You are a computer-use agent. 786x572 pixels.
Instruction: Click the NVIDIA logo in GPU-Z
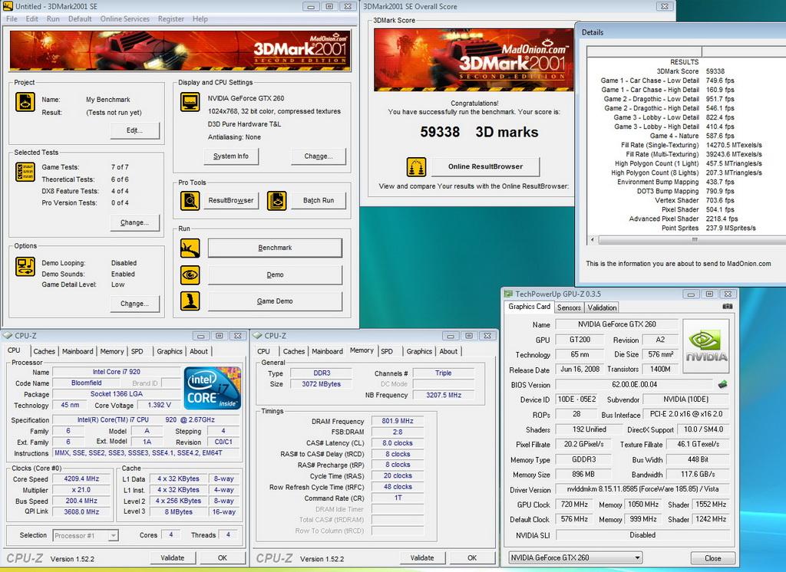tap(706, 346)
